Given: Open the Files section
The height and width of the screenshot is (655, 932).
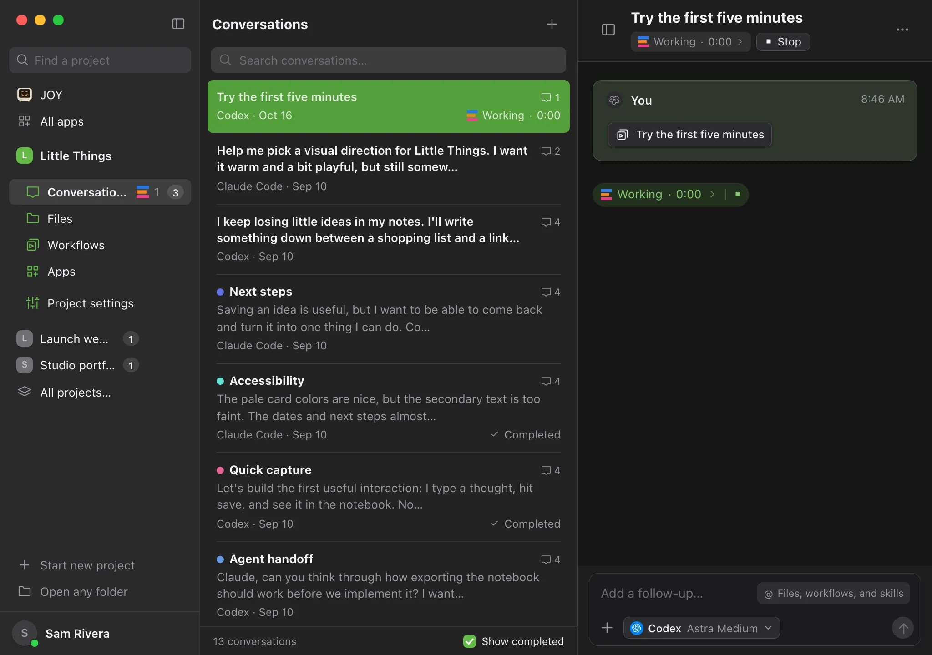Looking at the screenshot, I should (x=100, y=218).
